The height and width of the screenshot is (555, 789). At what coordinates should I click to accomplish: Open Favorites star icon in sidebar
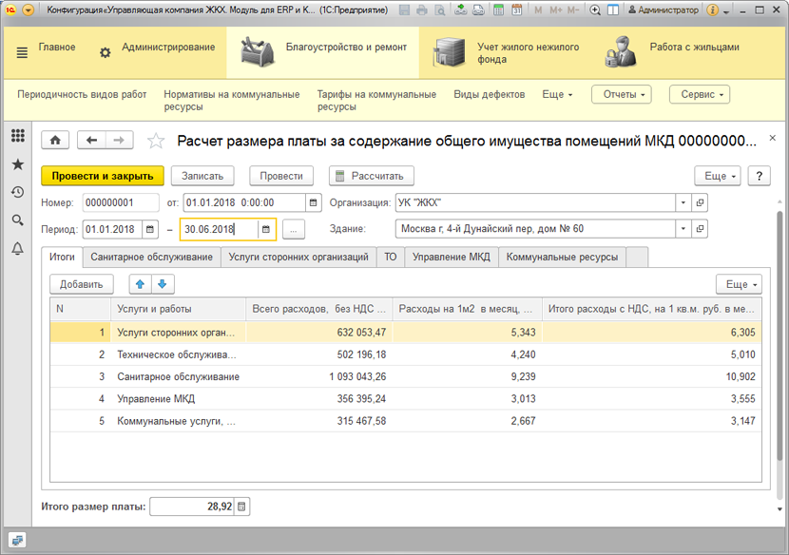18,164
